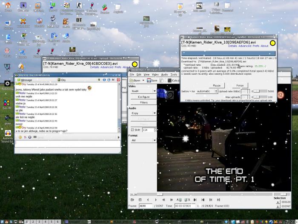The image size is (298, 224).
Task: Jump to next keyframe in Avidemux
Action: coord(172,200)
